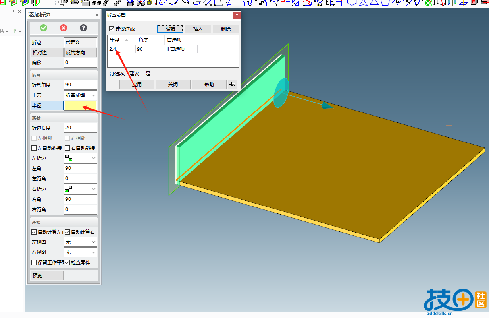489x318 pixels.
Task: Toggle the auto-hide pin of the left pane
Action: [x=13, y=12]
